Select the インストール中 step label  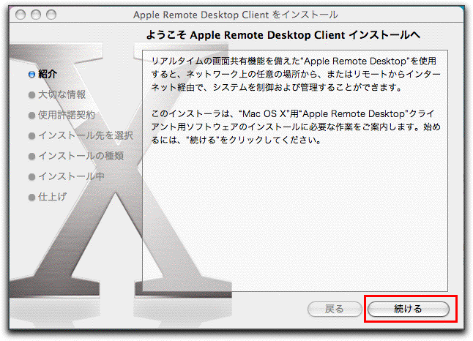(x=71, y=176)
